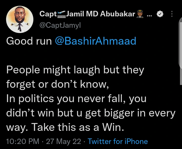This screenshot has height=149, width=182.
Task: Click the sentence "Take this as a Win."
Action: point(78,128)
